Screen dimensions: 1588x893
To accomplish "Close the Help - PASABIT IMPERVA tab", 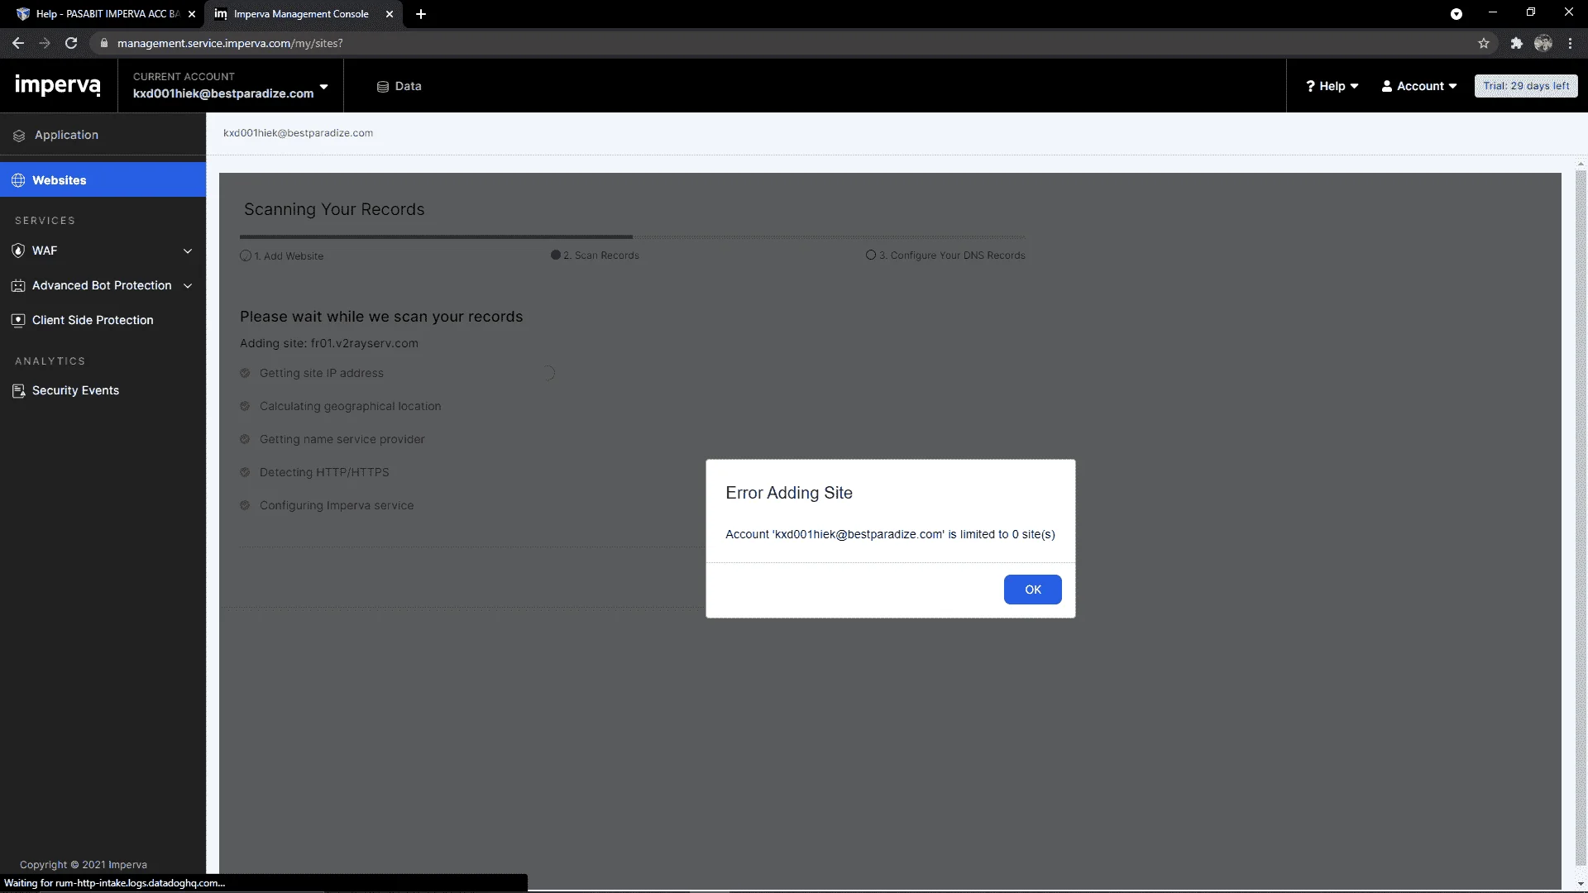I will 192,14.
